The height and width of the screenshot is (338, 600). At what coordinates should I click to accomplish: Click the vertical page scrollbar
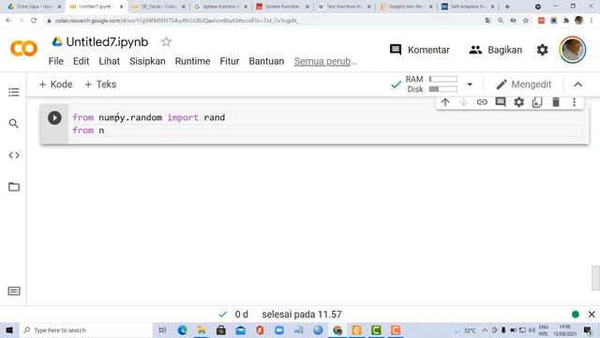pos(595,278)
